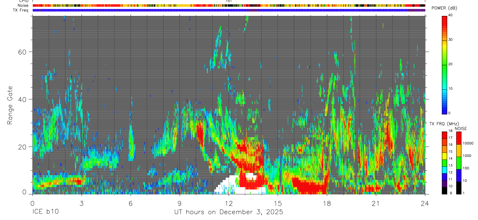This screenshot has width=478, height=220.
Task: Pick the cyan band of the POWER colorbar
Action: click(445, 87)
